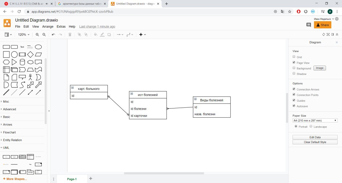
Task: Enable the Shadow checkbox
Action: 294,73
